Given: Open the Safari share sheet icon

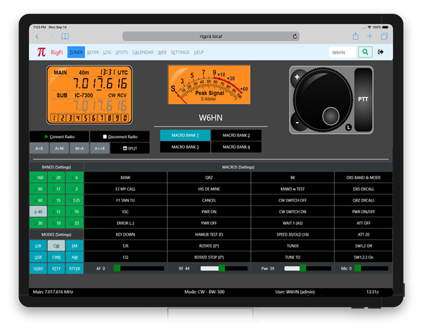Looking at the screenshot, I should click(x=356, y=36).
